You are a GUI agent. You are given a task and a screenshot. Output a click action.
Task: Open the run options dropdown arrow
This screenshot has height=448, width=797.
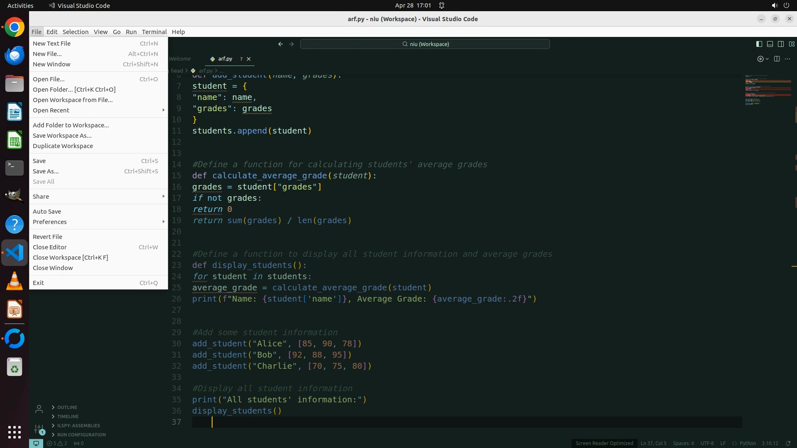click(x=767, y=59)
